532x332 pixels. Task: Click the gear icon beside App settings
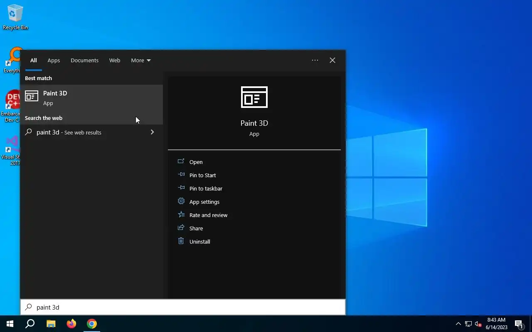click(x=181, y=201)
